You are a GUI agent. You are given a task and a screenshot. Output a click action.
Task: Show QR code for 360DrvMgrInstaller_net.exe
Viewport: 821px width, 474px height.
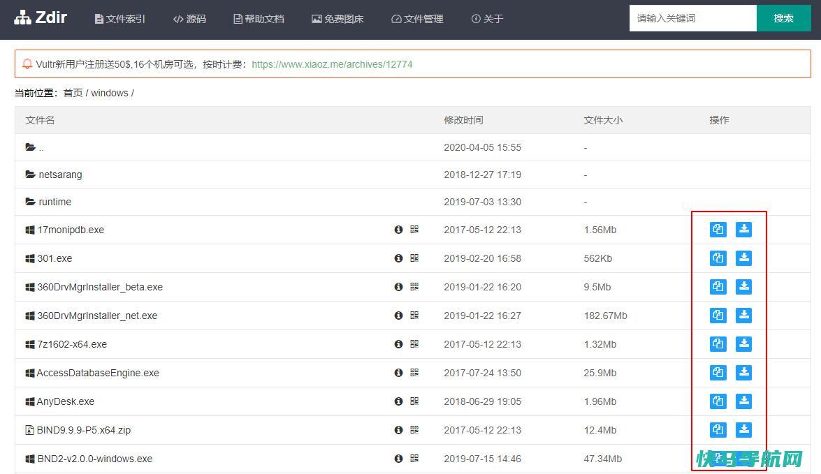click(414, 315)
